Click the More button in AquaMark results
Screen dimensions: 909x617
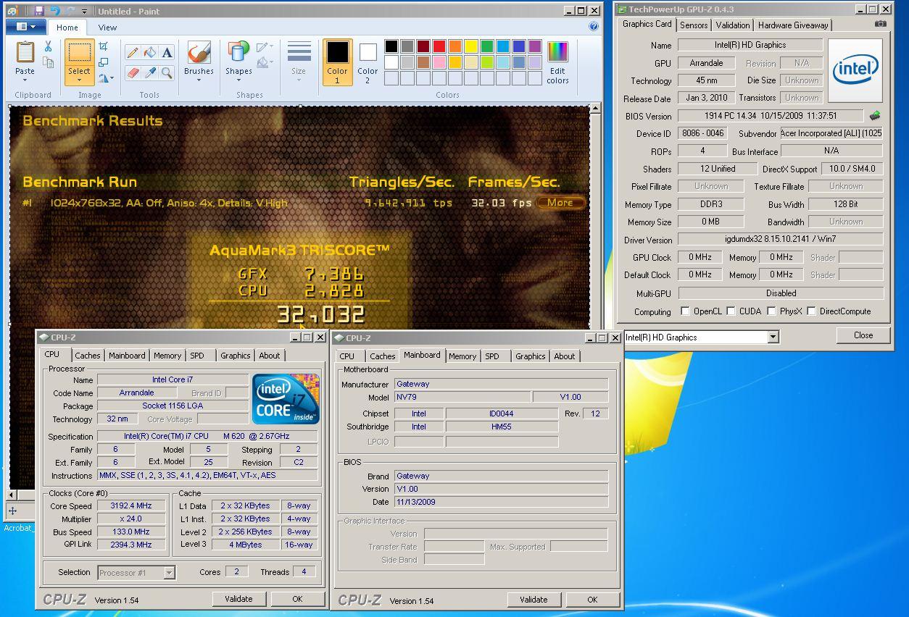point(560,203)
